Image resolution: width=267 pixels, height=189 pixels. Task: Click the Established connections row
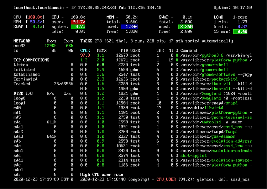click(x=43, y=75)
